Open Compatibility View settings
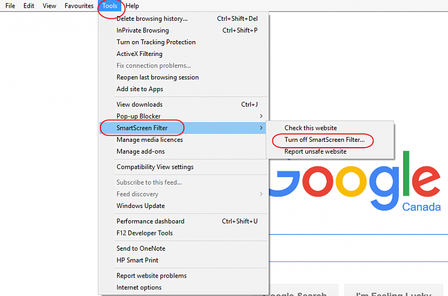This screenshot has width=448, height=296. (183, 167)
